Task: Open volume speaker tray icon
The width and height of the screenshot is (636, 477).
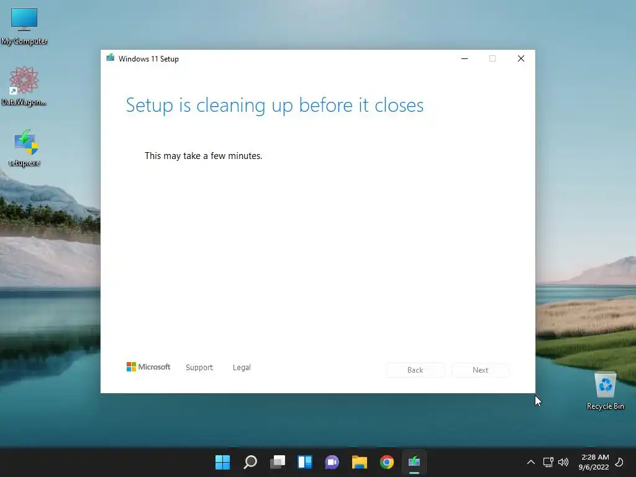Action: 563,462
